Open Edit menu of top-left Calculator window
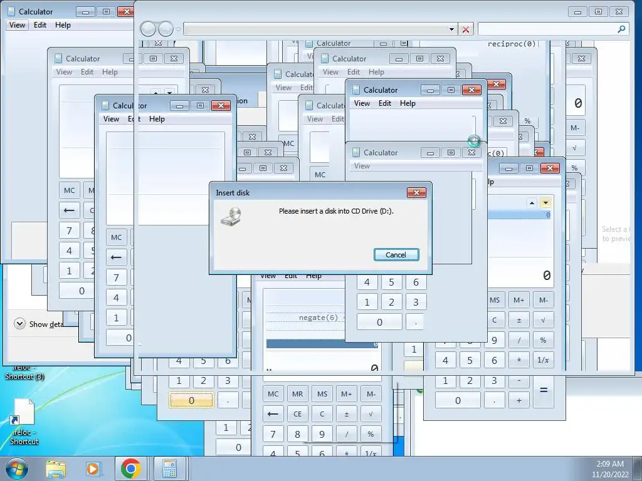Screen dimensions: 642x481 coord(40,25)
